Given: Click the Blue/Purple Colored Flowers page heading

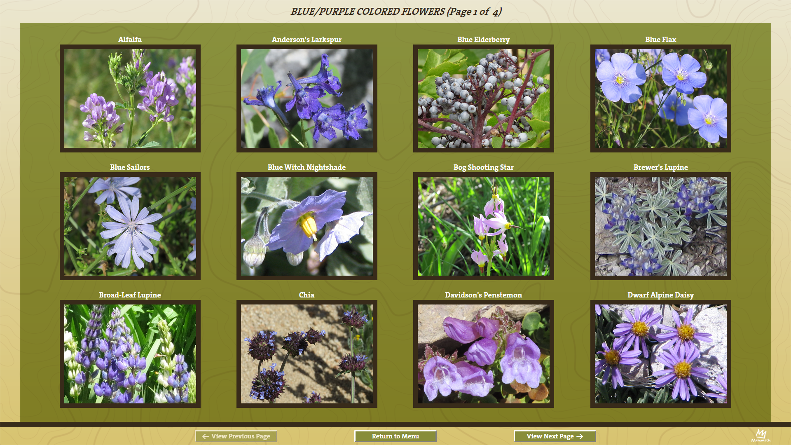Looking at the screenshot, I should pyautogui.click(x=395, y=12).
